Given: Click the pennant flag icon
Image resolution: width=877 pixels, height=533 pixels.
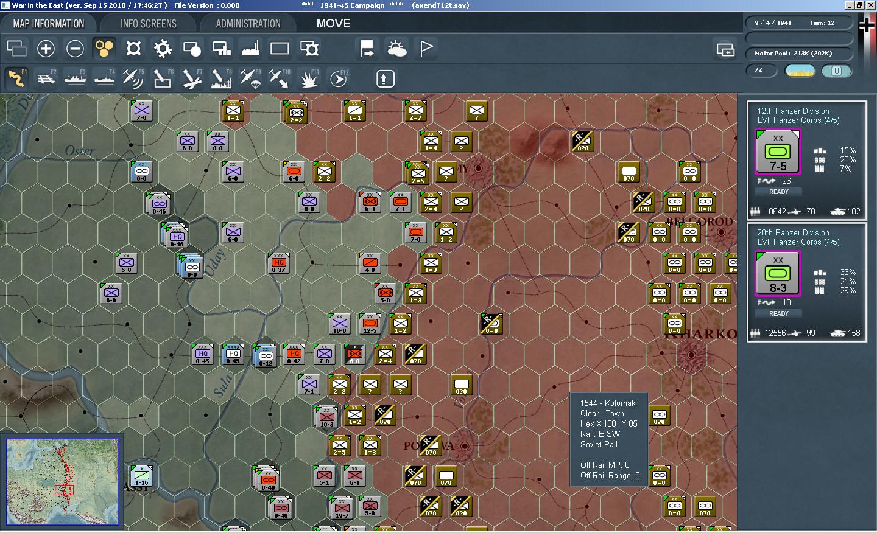Looking at the screenshot, I should [x=426, y=48].
